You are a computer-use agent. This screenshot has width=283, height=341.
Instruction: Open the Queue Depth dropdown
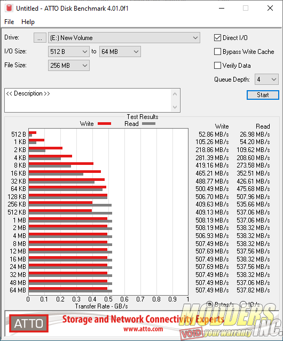(x=266, y=80)
